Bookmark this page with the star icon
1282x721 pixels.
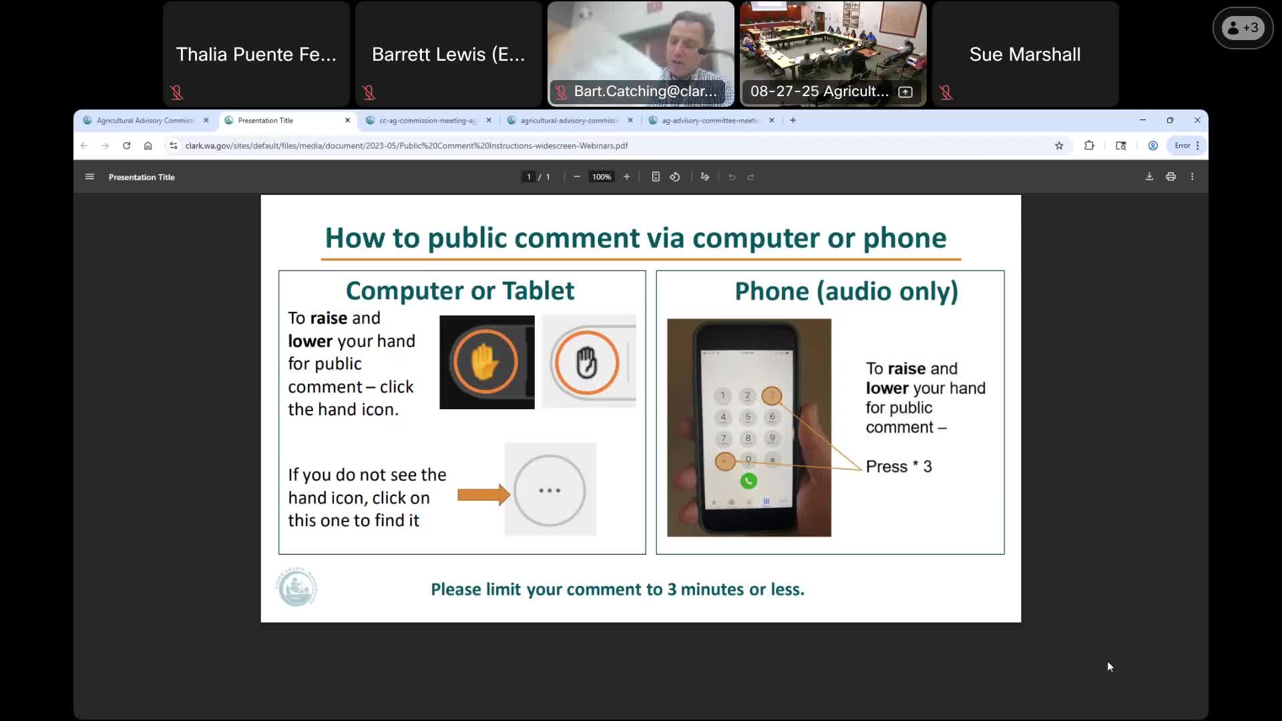click(x=1059, y=146)
